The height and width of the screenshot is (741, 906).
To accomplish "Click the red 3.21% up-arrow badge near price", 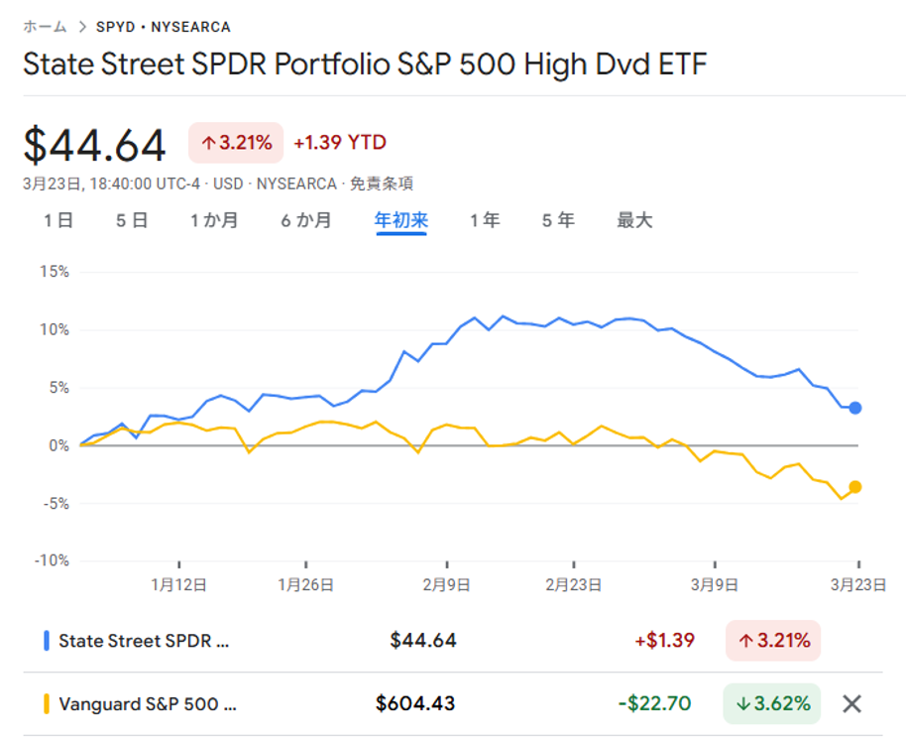I will tap(236, 143).
